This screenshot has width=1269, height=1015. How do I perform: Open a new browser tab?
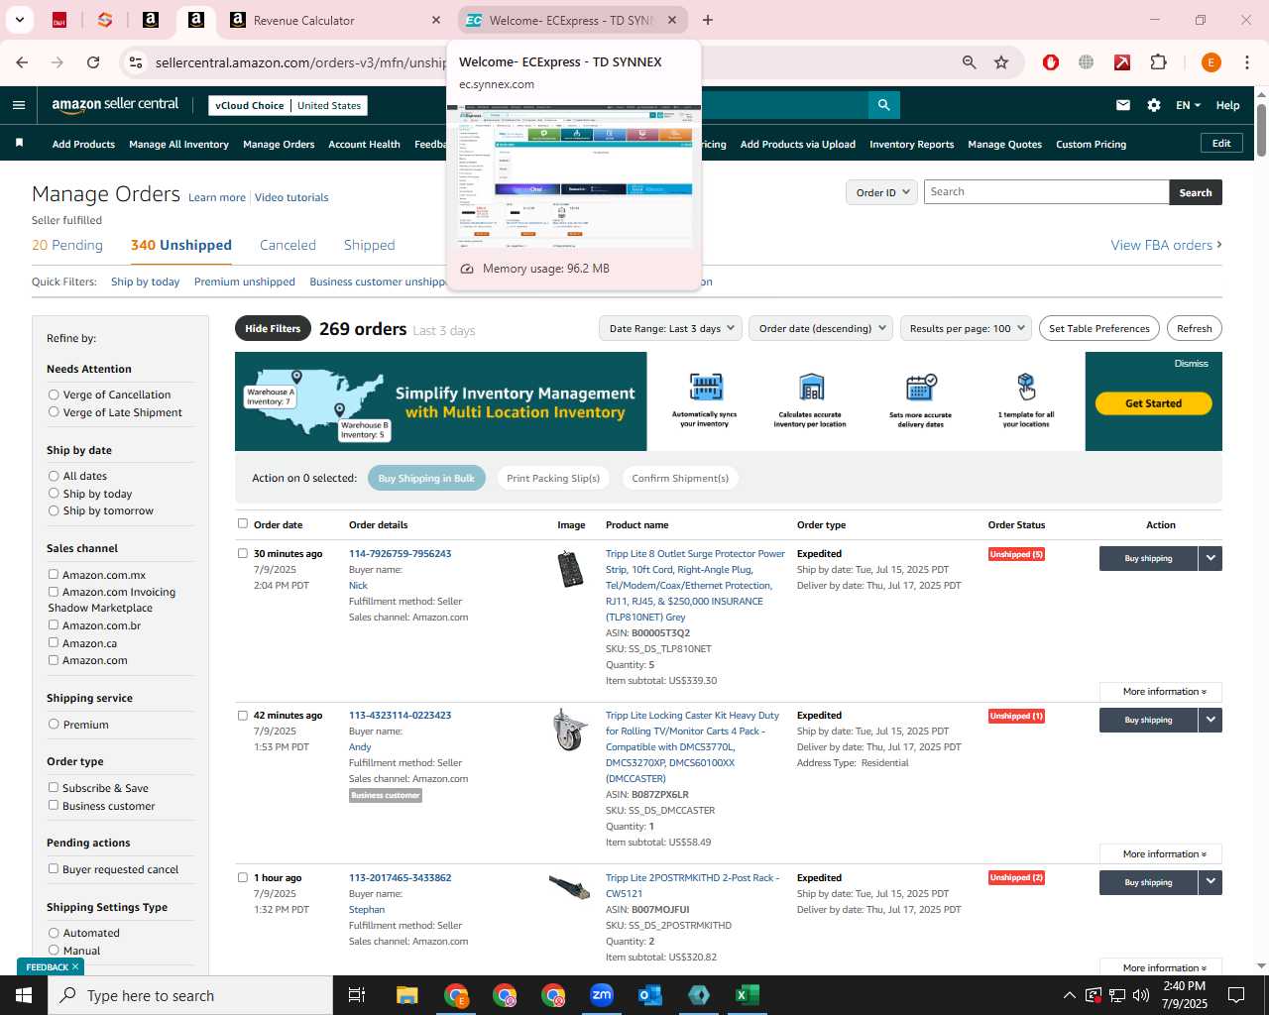point(708,20)
